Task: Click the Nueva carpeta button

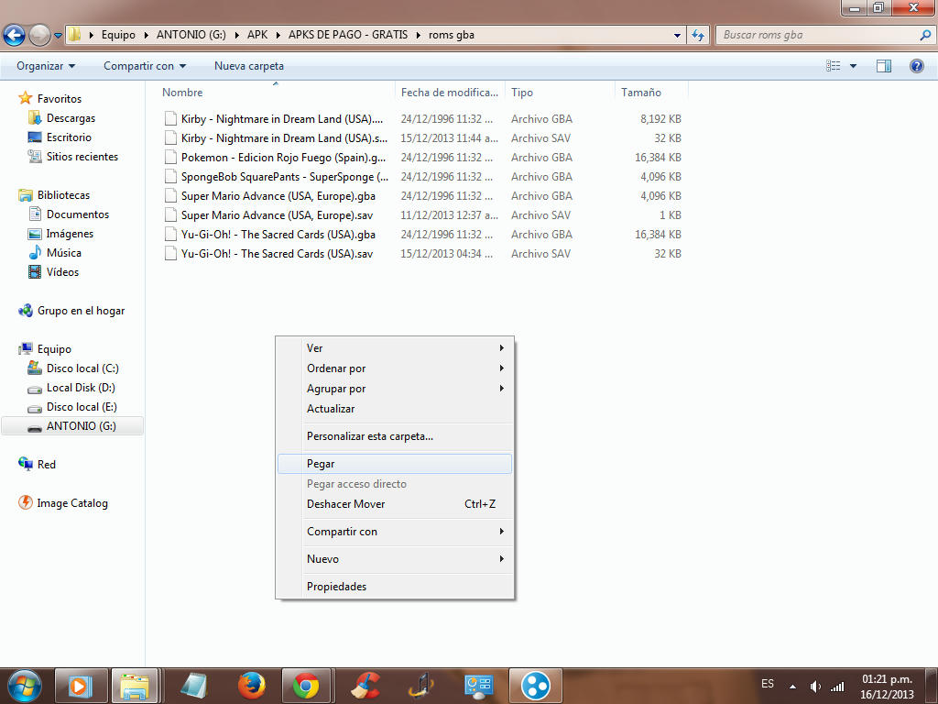Action: tap(248, 66)
